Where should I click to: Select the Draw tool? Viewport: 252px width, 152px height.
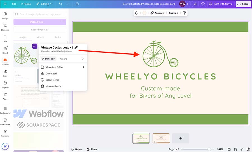pyautogui.click(x=5, y=73)
